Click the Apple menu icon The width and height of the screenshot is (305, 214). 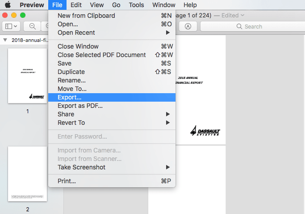(8, 5)
